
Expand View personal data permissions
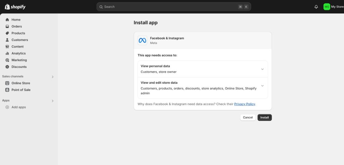click(x=262, y=69)
